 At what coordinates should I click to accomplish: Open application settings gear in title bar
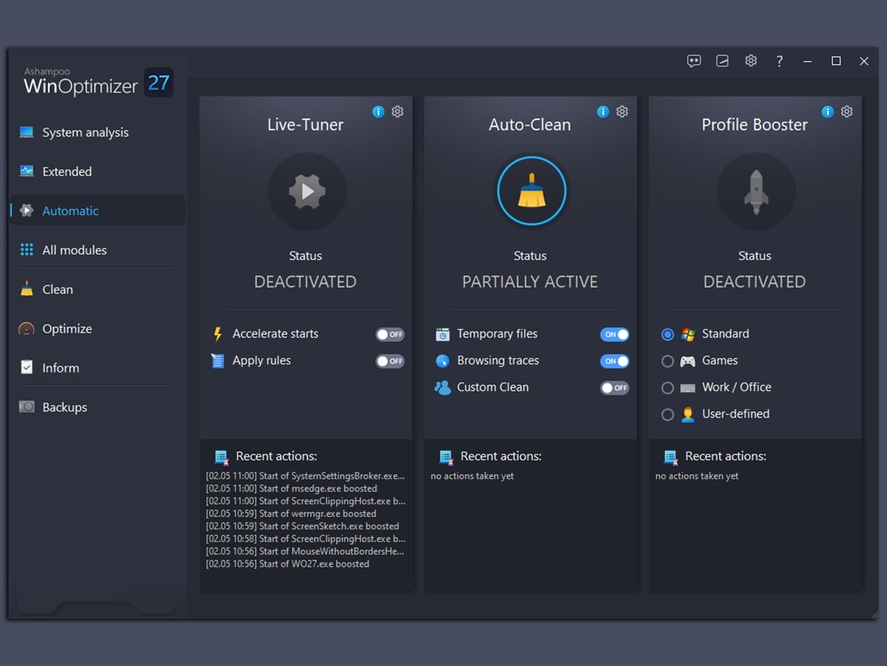click(751, 61)
